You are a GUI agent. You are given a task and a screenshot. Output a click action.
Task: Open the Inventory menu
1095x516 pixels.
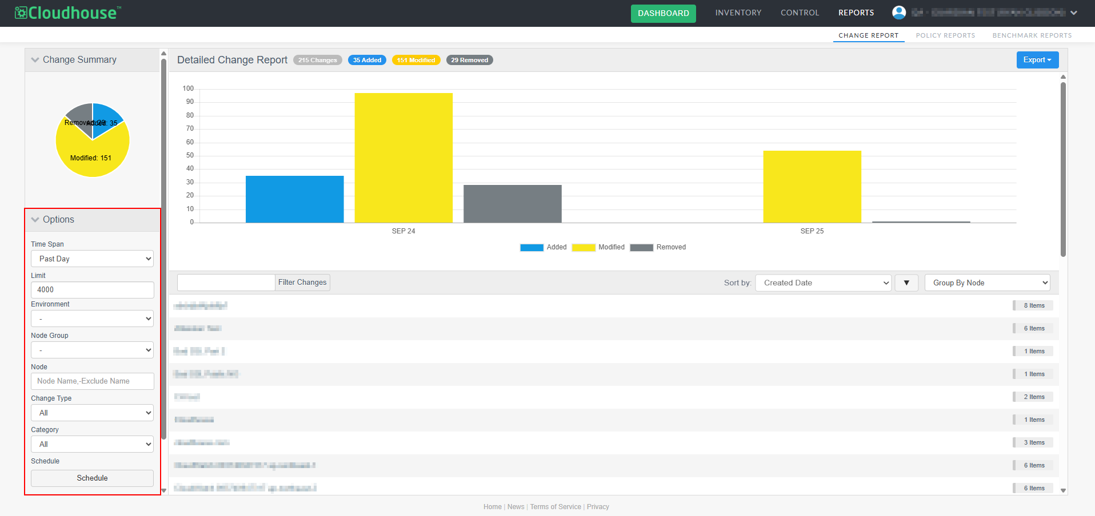(x=738, y=13)
